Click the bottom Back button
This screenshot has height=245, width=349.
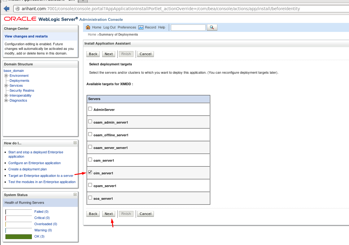tap(93, 214)
